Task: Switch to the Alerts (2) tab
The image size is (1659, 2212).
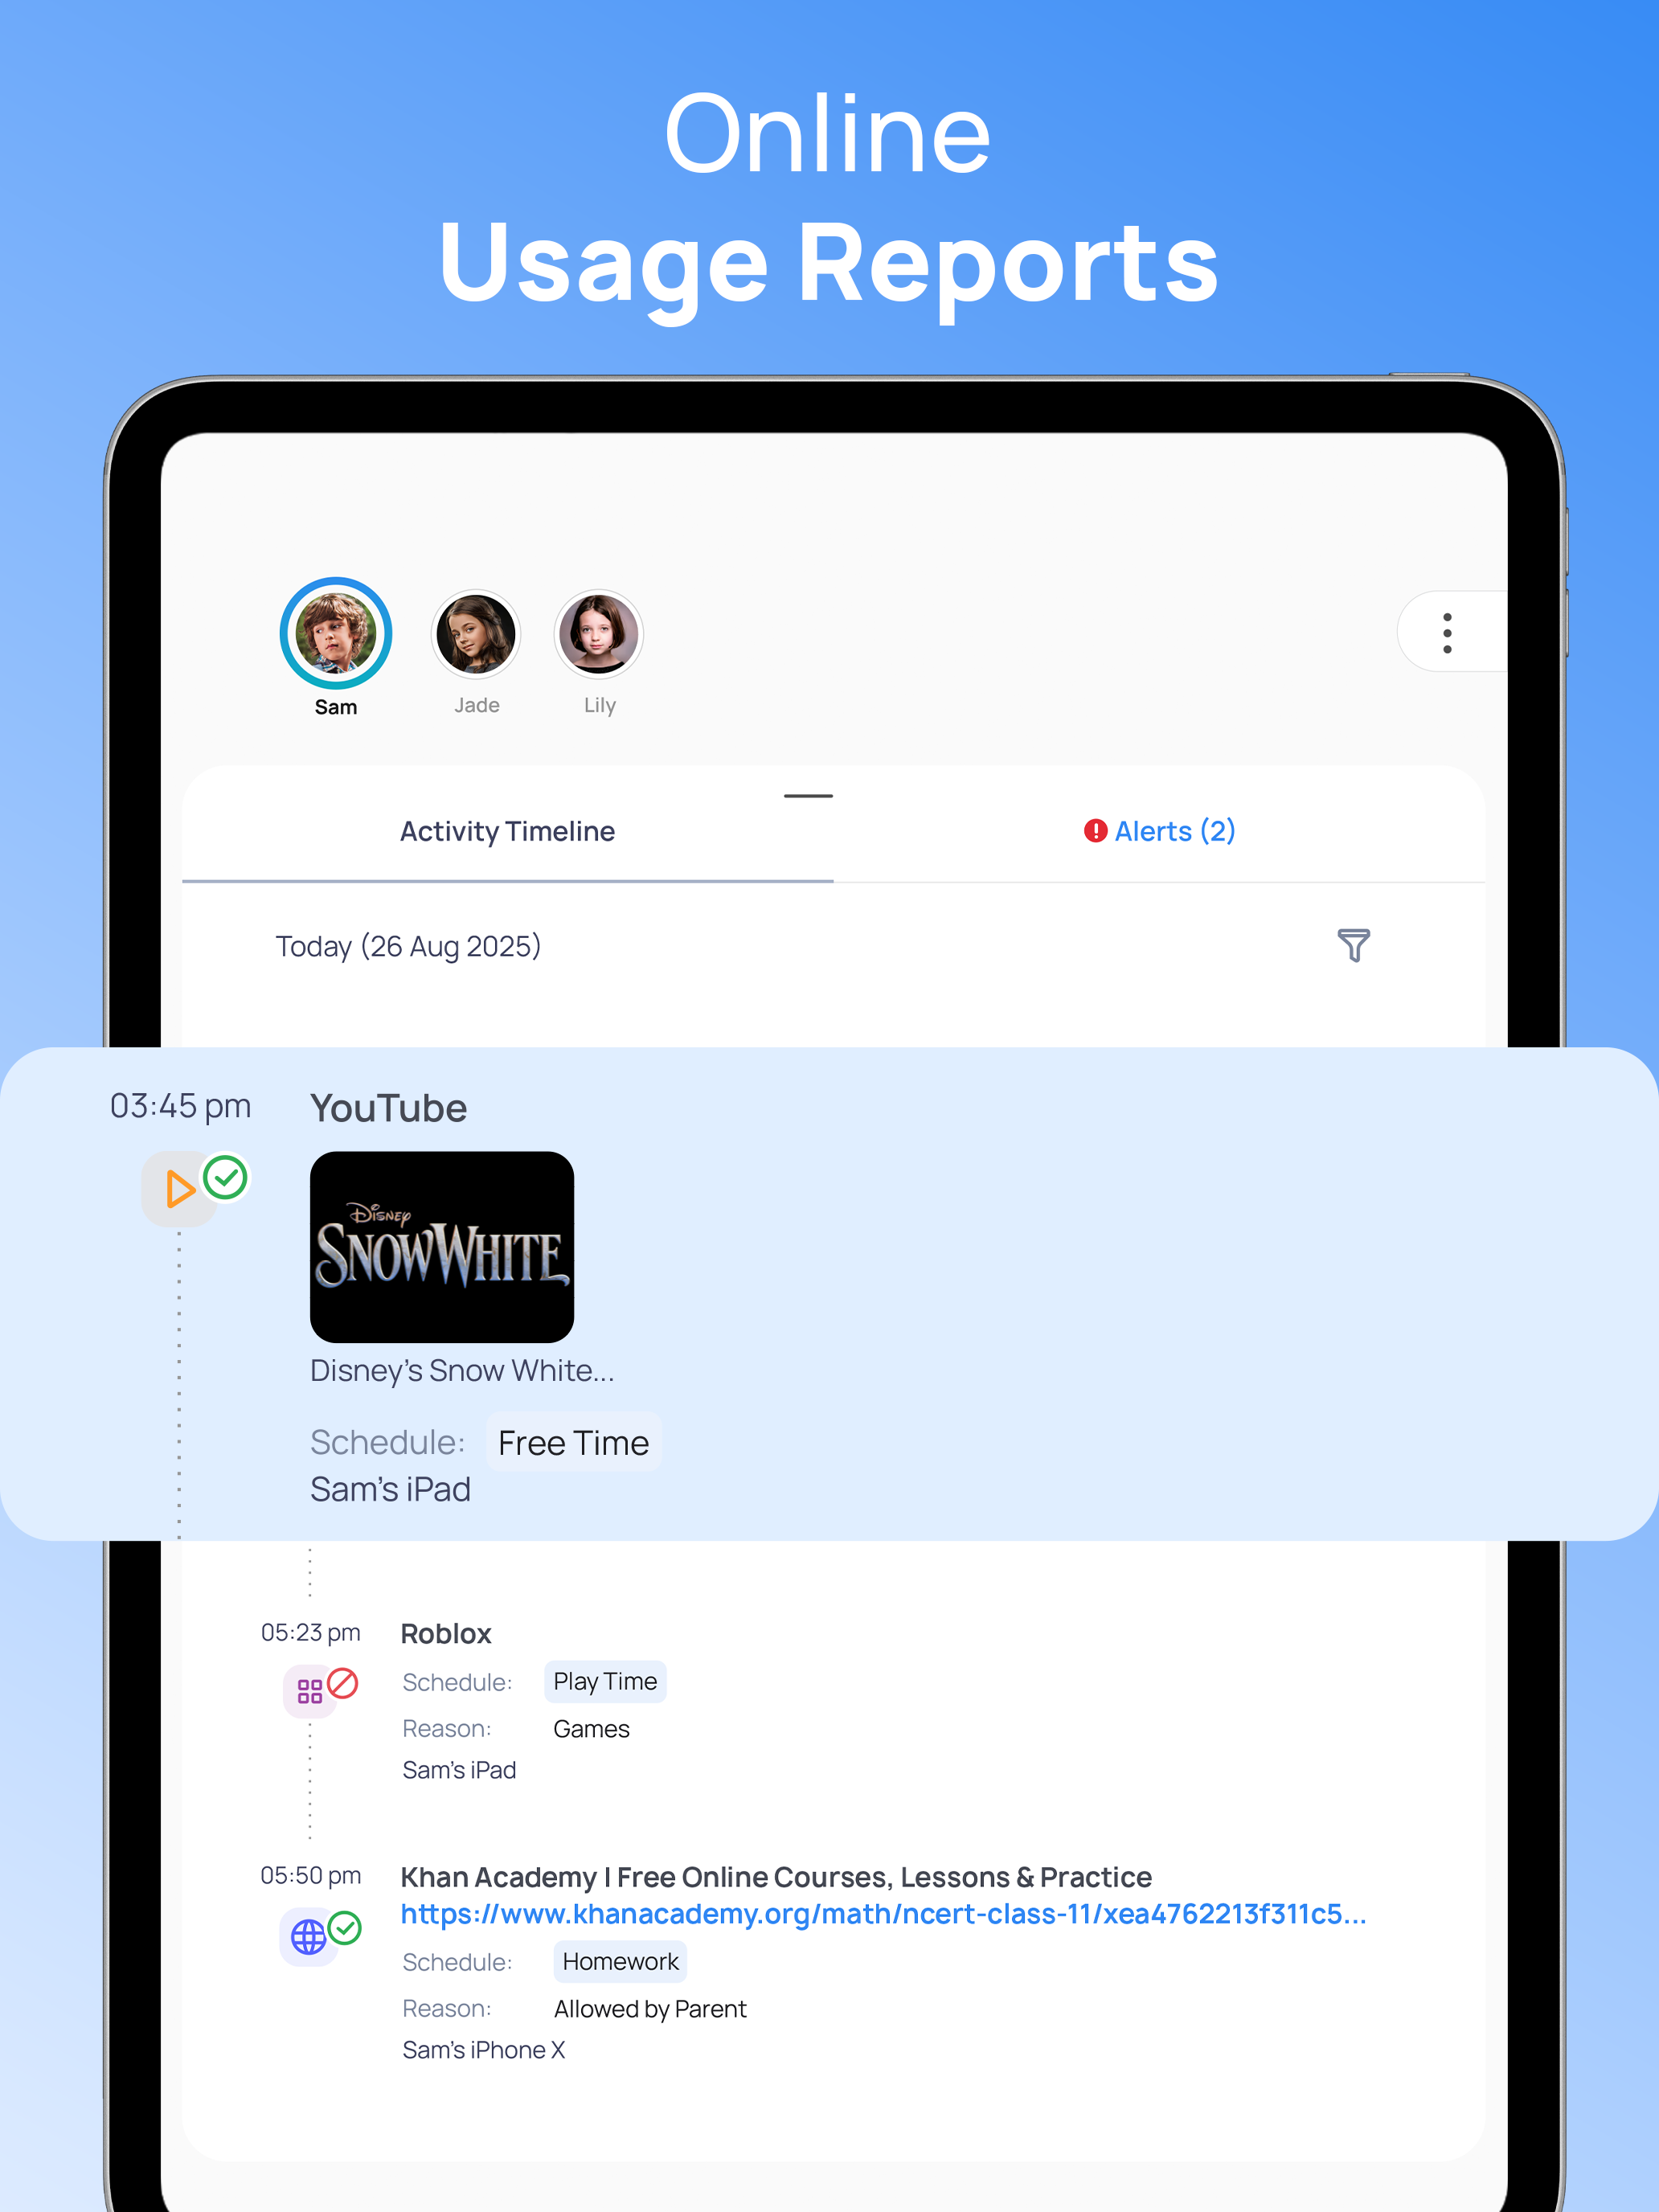Action: pyautogui.click(x=1160, y=831)
